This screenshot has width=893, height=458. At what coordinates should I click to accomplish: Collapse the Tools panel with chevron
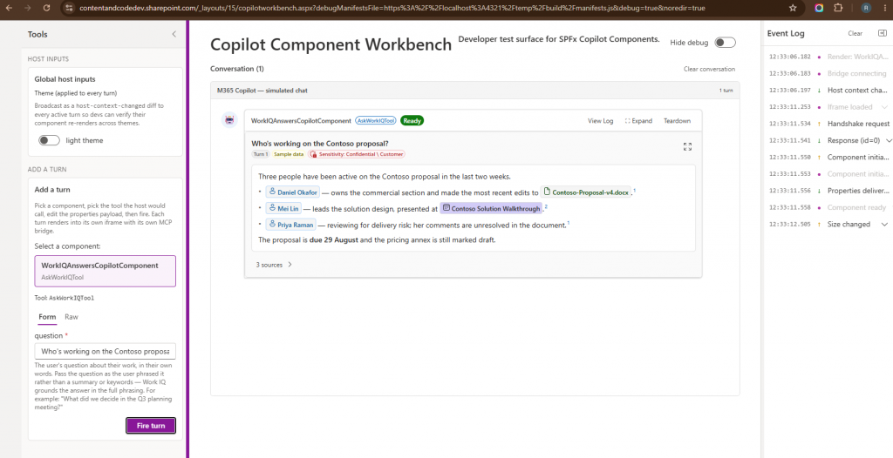point(174,34)
